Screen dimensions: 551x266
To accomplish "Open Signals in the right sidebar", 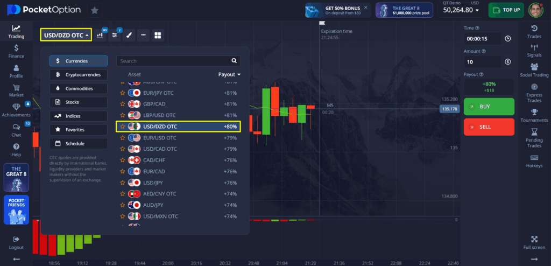I will [x=534, y=50].
